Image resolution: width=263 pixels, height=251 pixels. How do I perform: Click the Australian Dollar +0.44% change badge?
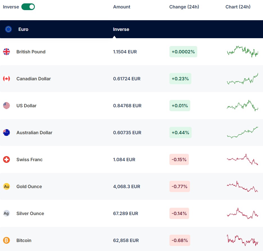click(180, 133)
